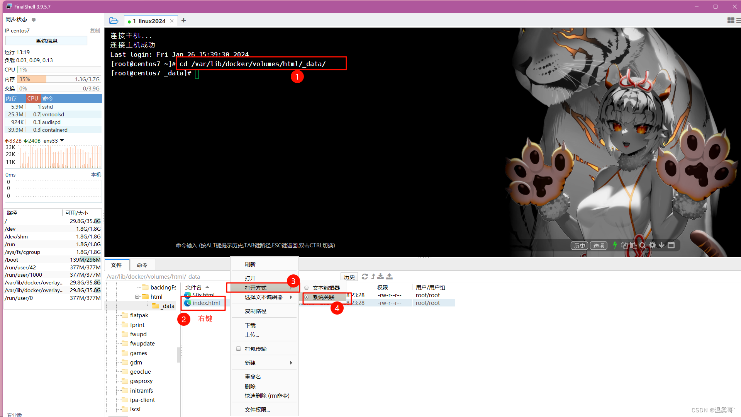Click the _data folder icon in tree
Screen dimensions: 741x417
point(156,306)
